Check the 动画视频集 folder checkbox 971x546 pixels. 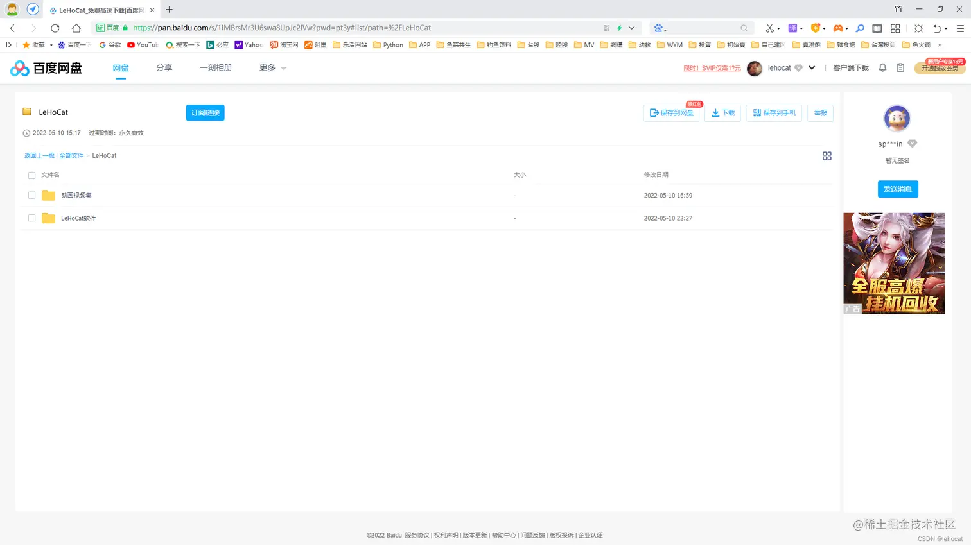click(x=31, y=196)
